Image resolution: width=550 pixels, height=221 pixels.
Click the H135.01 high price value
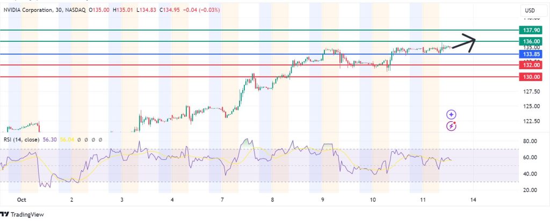tap(123, 10)
